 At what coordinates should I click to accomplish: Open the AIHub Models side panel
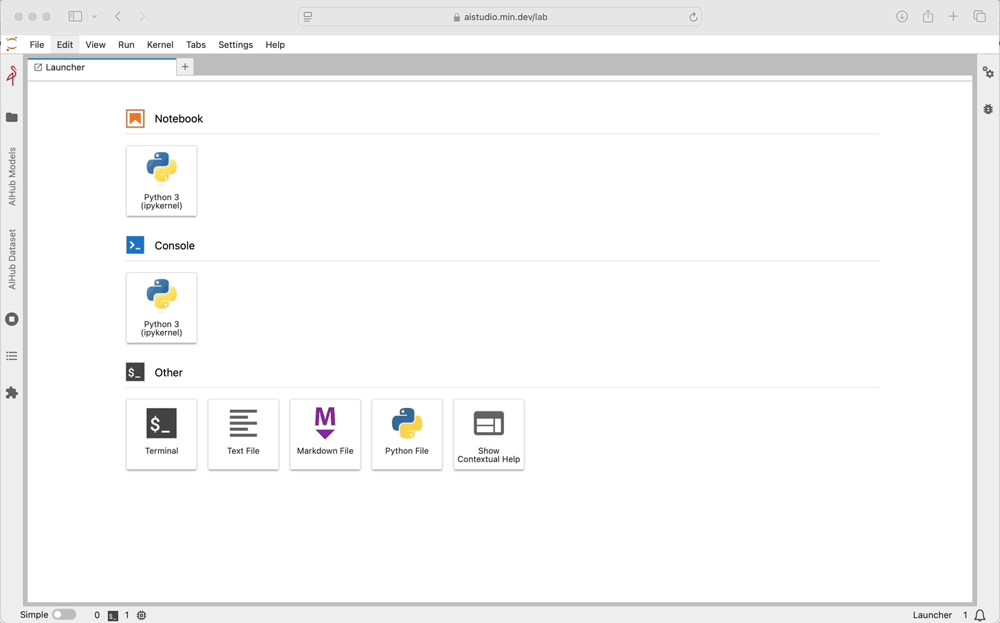[x=12, y=176]
